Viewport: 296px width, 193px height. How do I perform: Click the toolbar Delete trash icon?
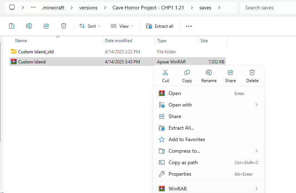pyautogui.click(x=64, y=26)
